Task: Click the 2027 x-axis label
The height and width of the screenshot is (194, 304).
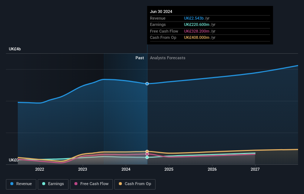Action: 255,170
